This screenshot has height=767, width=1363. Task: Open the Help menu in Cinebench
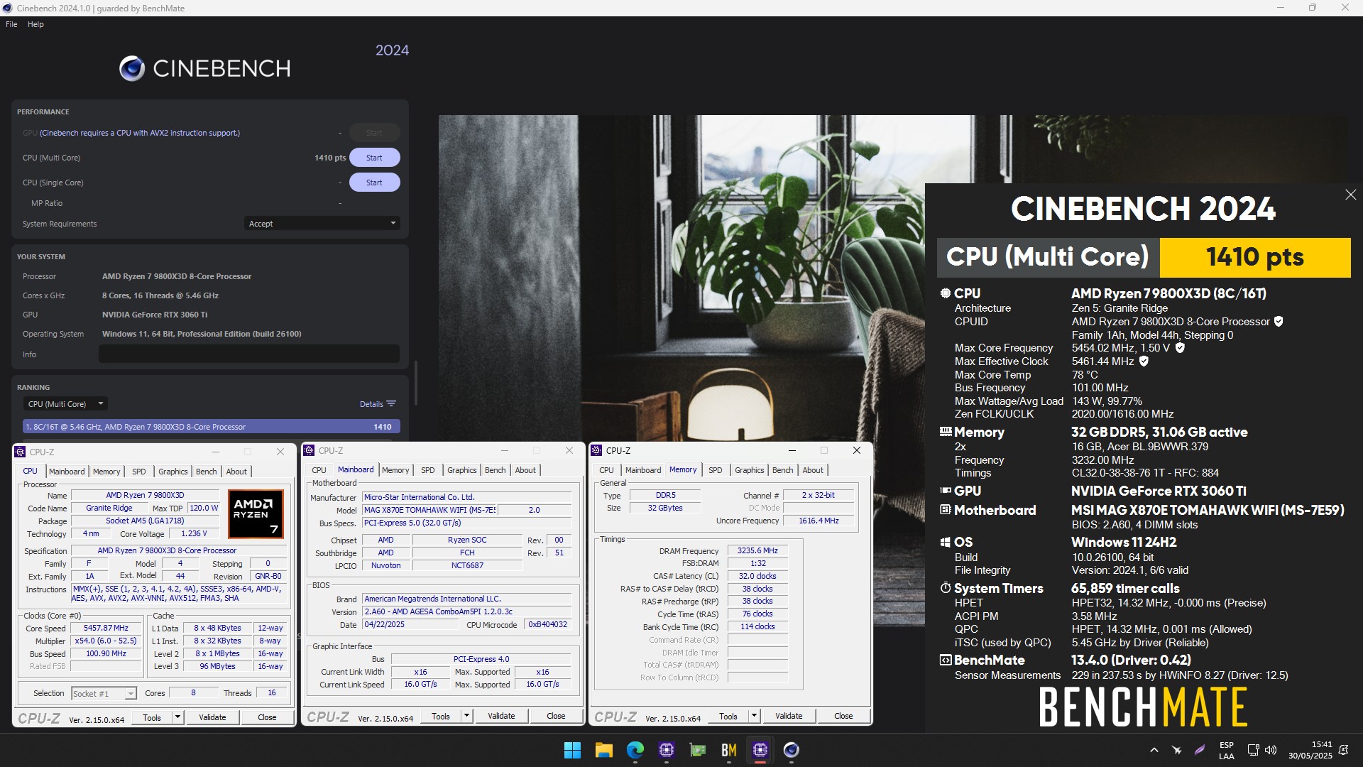35,24
